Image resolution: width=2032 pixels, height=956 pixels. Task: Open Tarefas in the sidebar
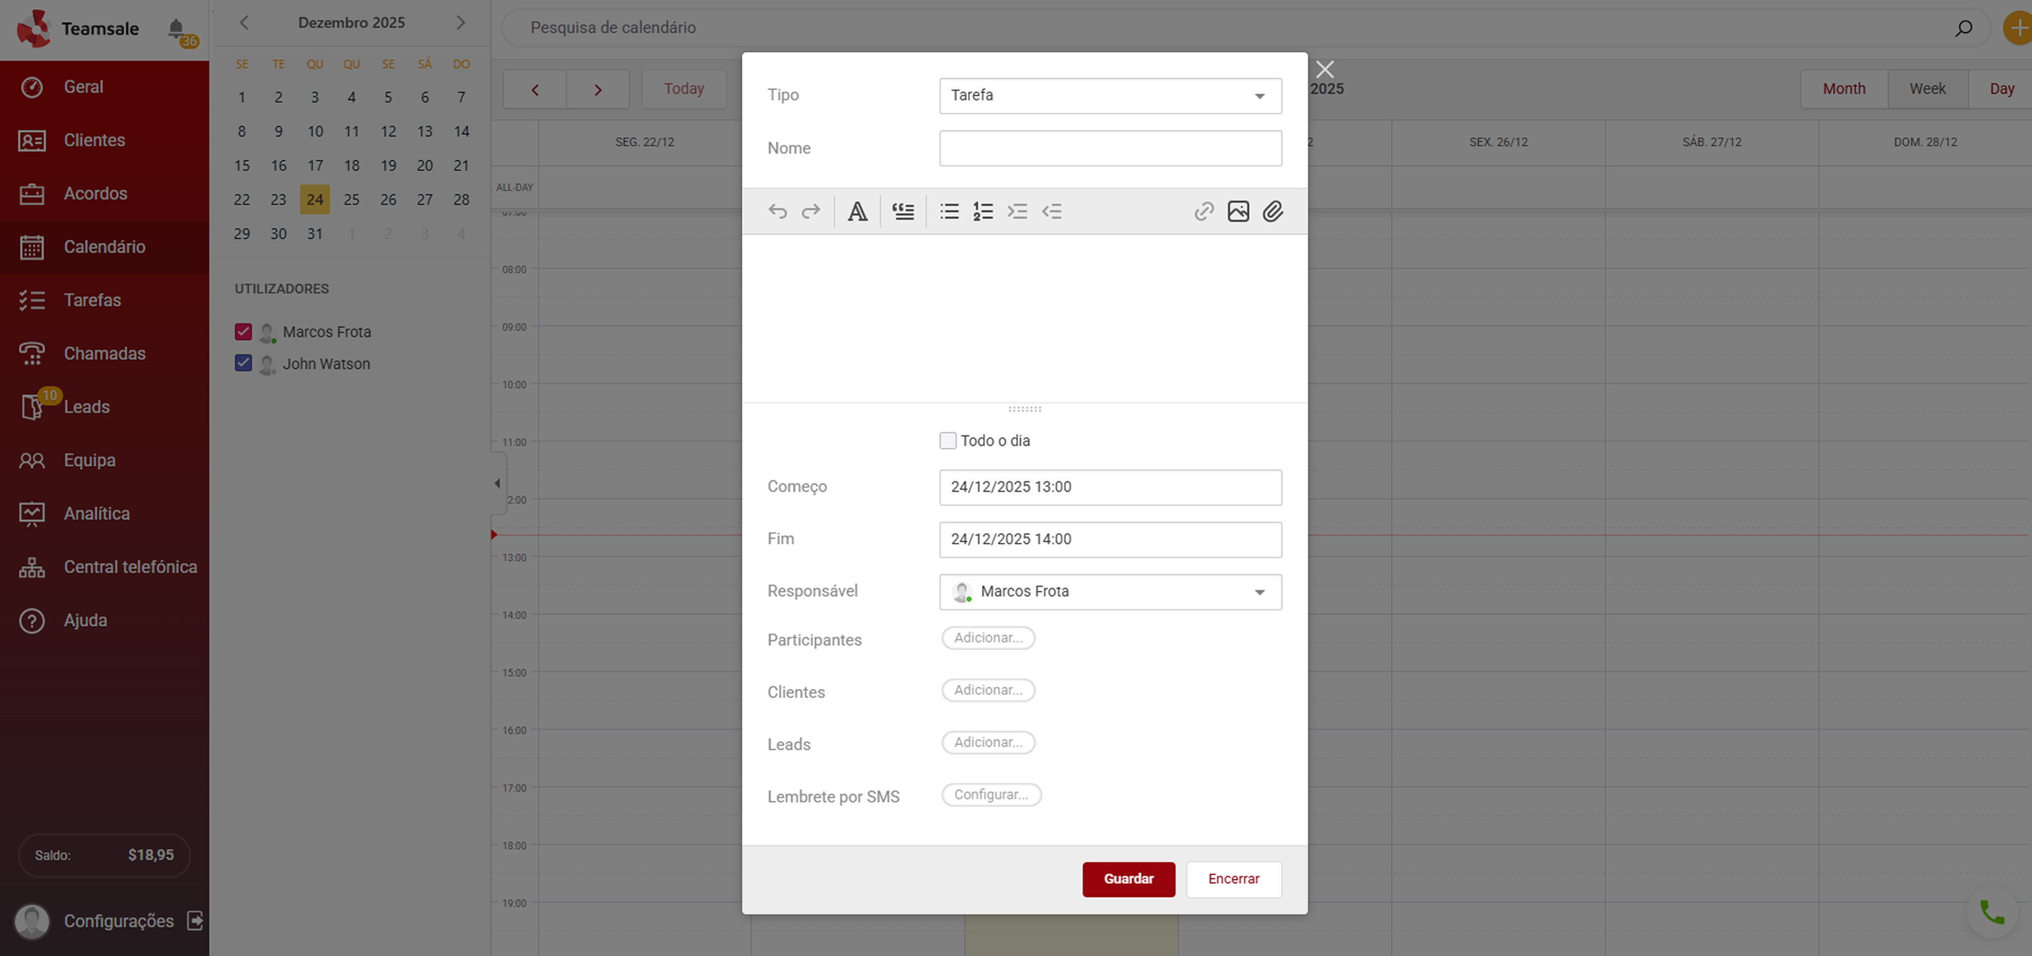pyautogui.click(x=92, y=300)
